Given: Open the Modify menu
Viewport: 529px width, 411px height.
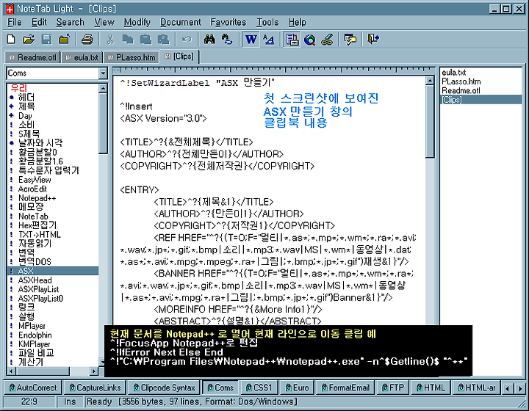Looking at the screenshot, I should pyautogui.click(x=137, y=22).
